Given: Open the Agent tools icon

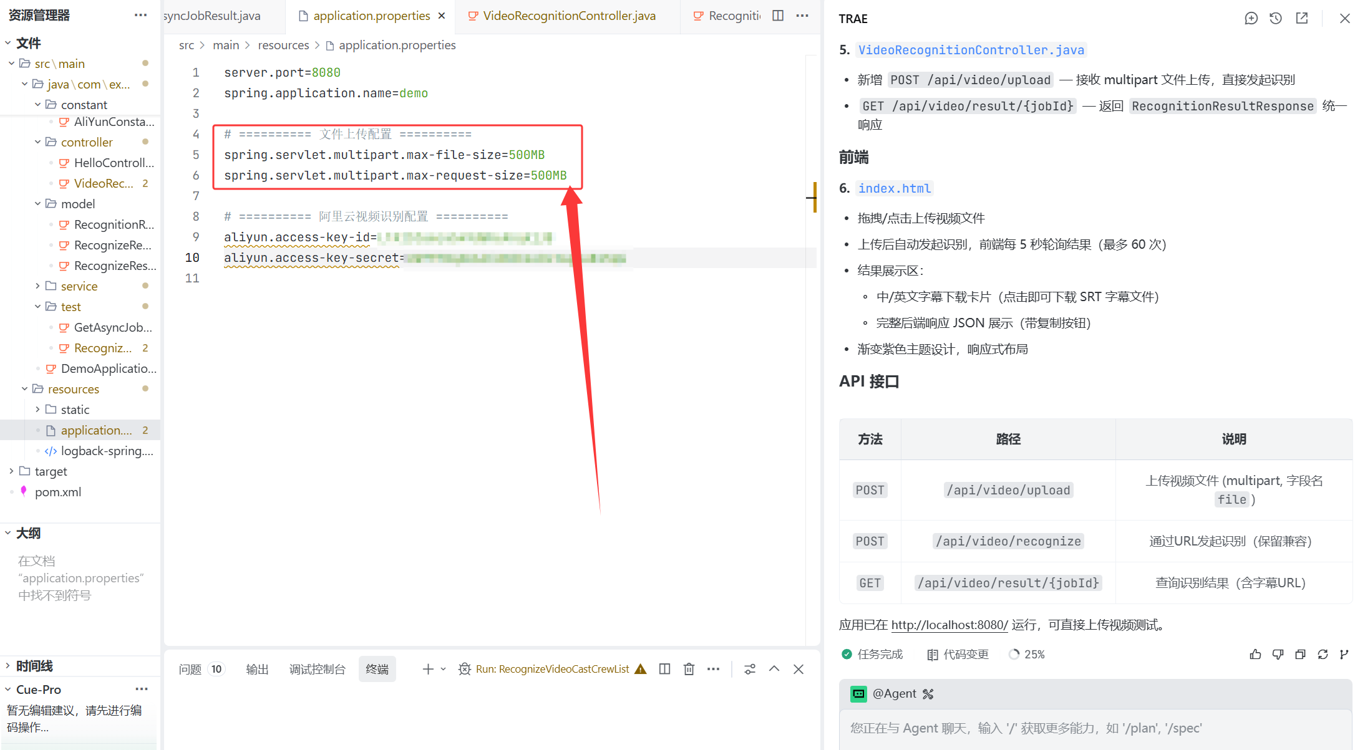Looking at the screenshot, I should (x=928, y=694).
